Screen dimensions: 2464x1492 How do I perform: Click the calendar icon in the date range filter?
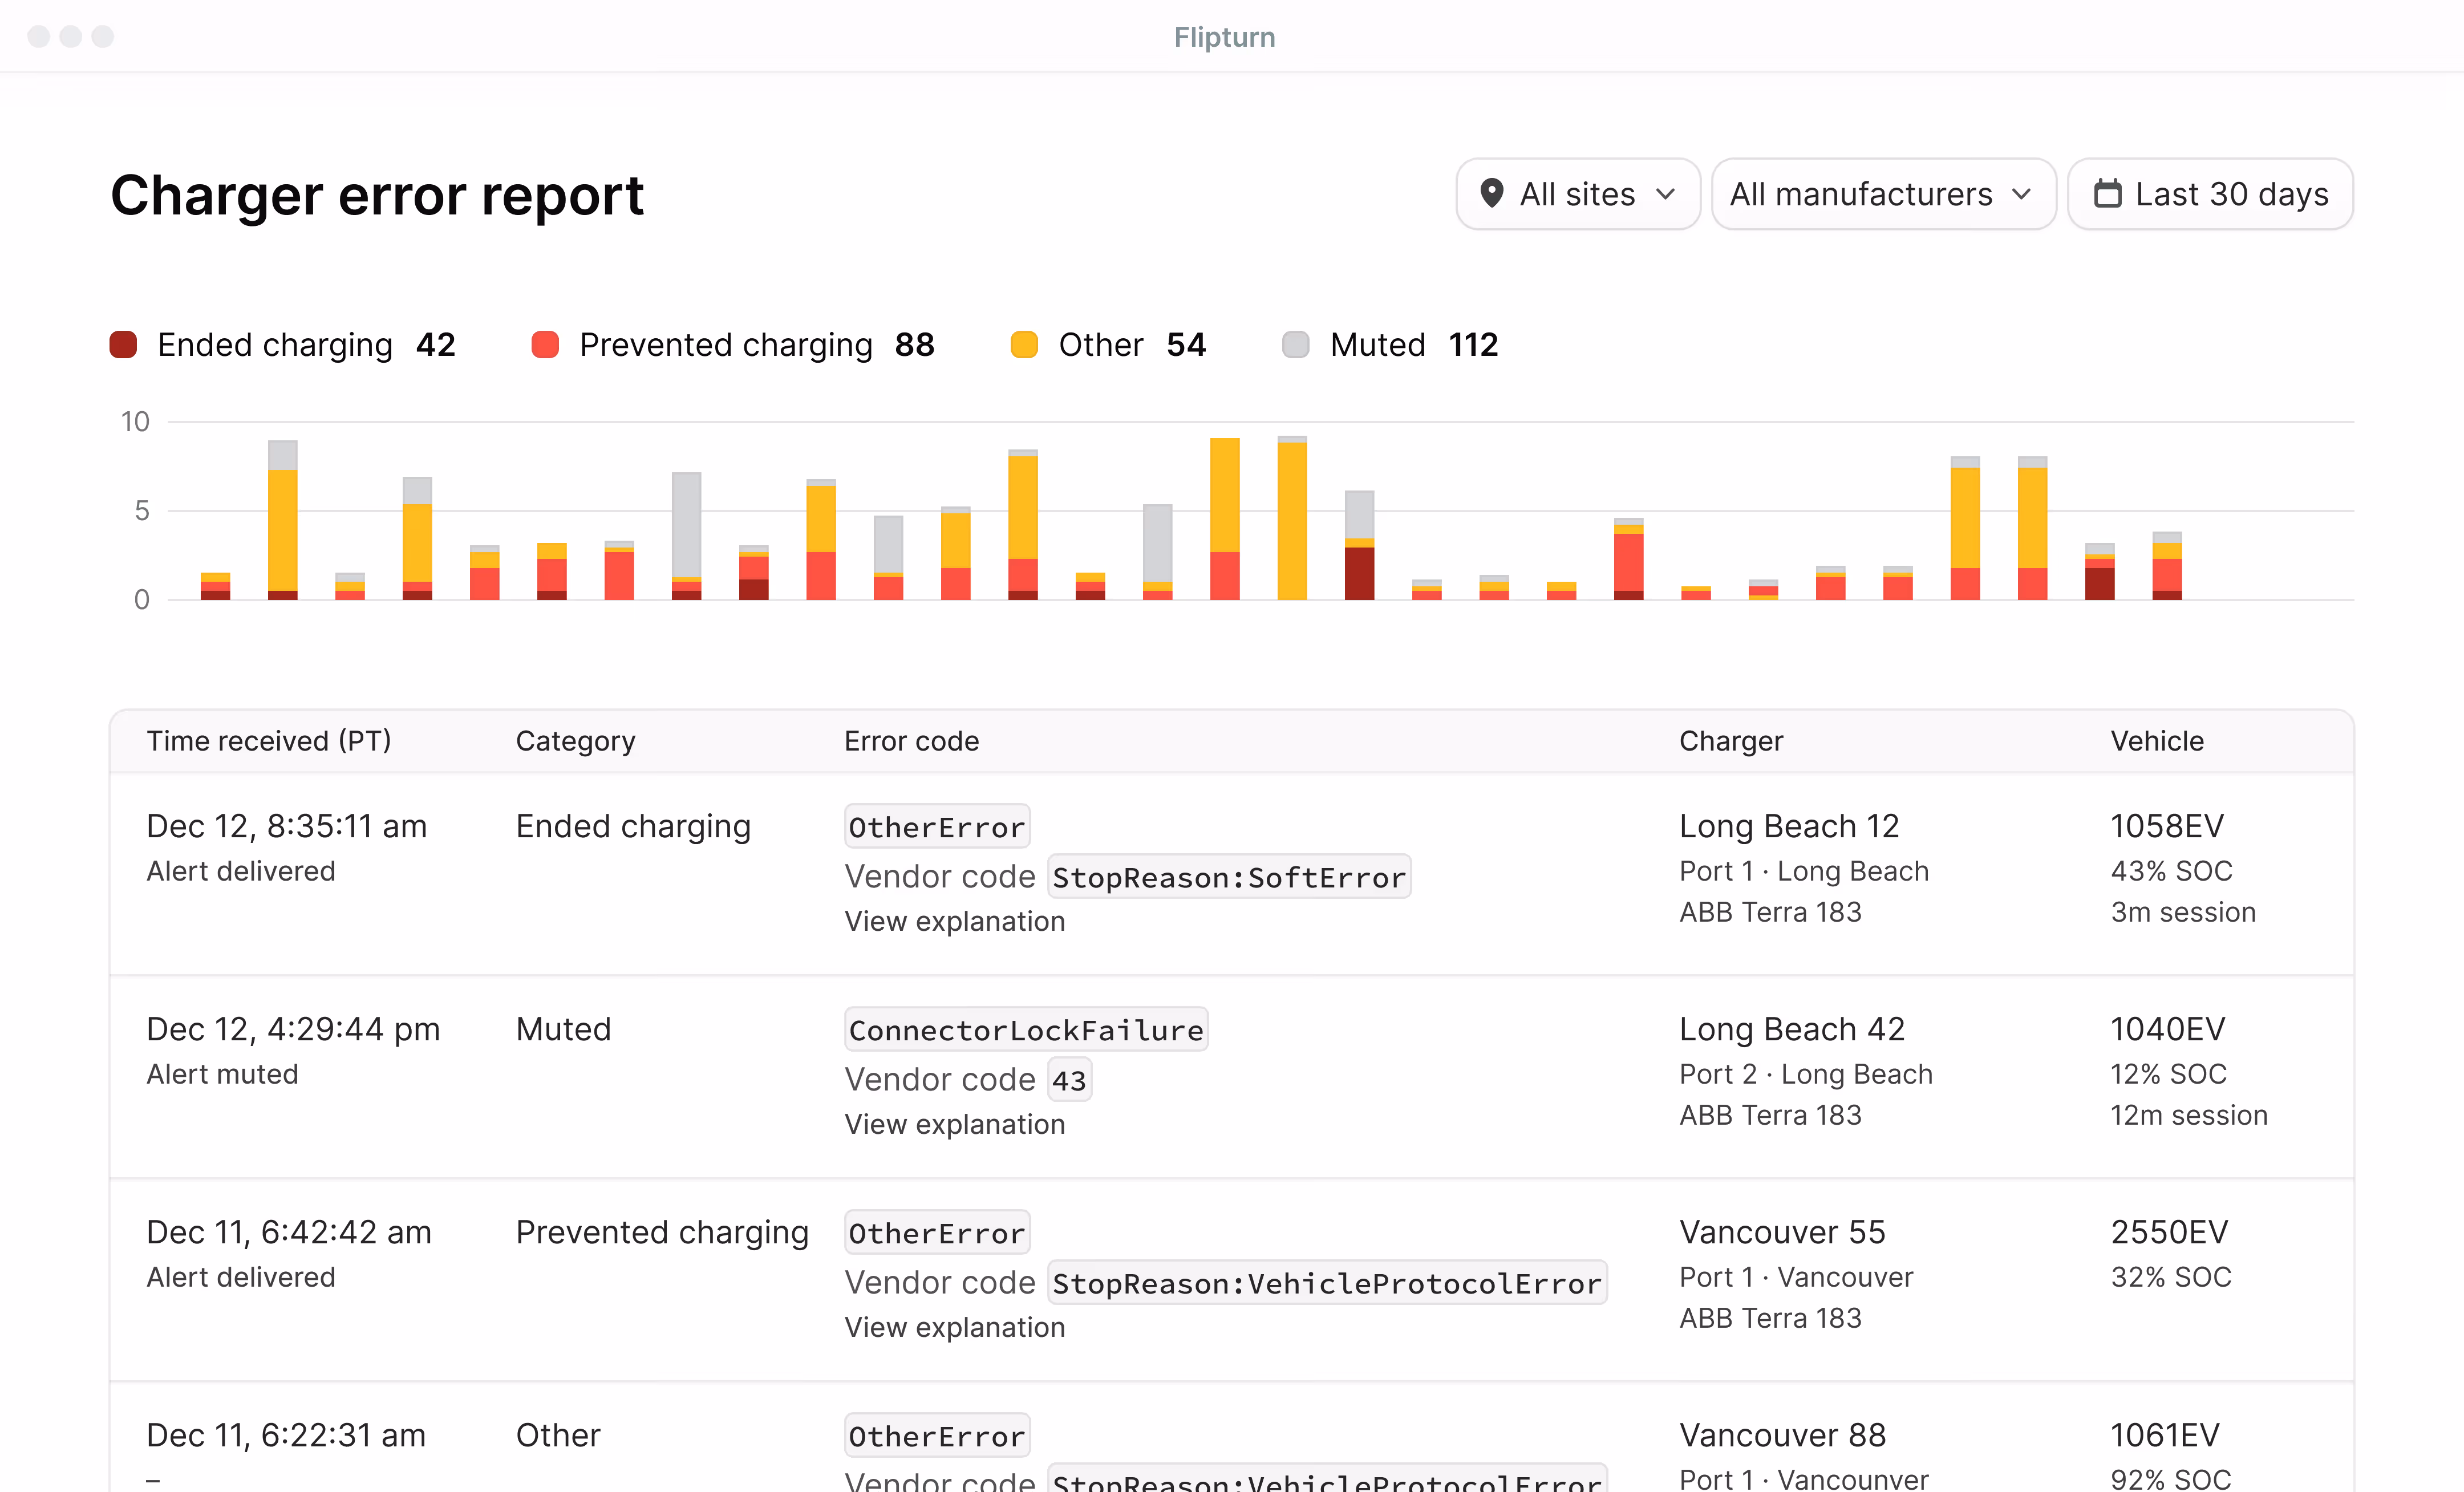coord(2110,194)
